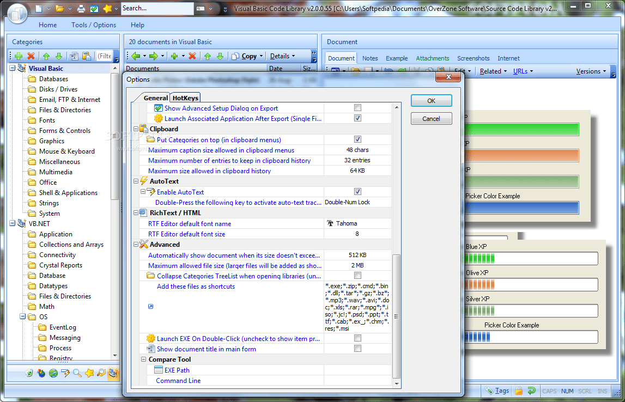Collapse the Visual Basic tree node
Screen dimensions: 625x402
point(13,68)
